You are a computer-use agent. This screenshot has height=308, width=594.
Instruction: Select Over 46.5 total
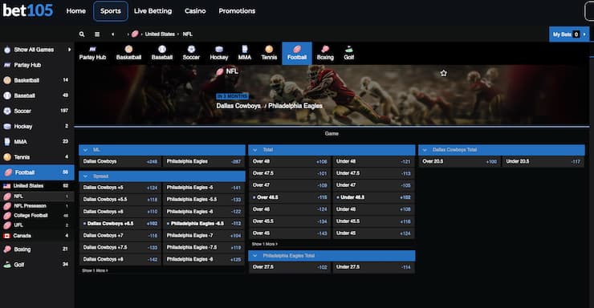(290, 197)
